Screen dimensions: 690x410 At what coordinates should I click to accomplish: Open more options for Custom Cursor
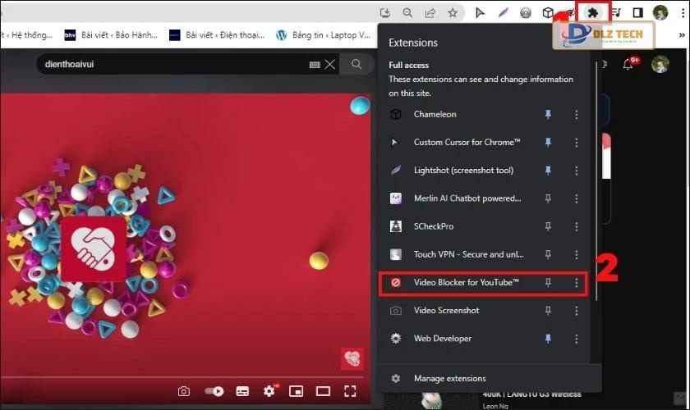click(576, 143)
